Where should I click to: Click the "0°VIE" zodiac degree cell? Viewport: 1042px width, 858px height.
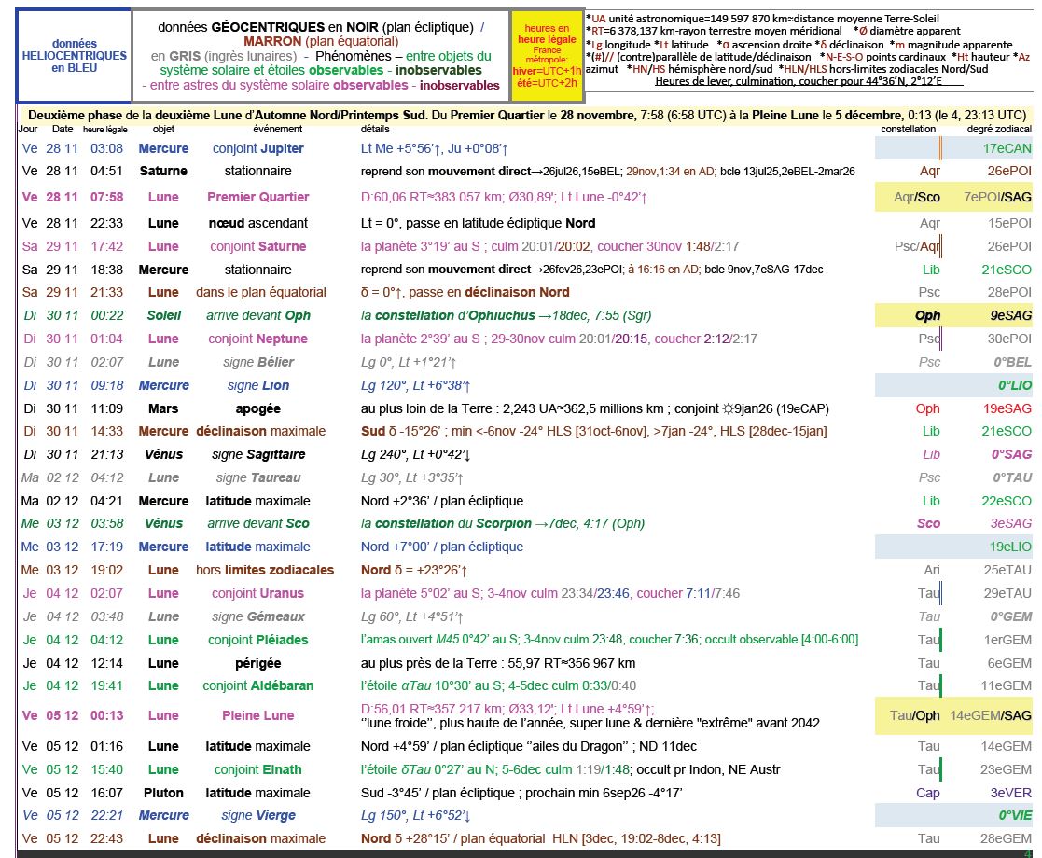tap(1014, 815)
